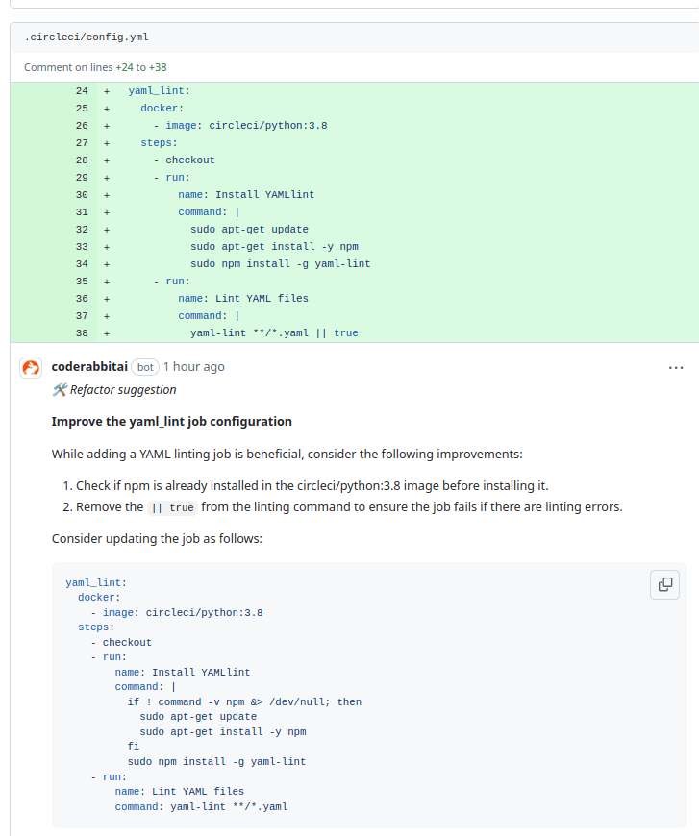The image size is (699, 836).
Task: Click the plus marker on line 35
Action: point(107,282)
